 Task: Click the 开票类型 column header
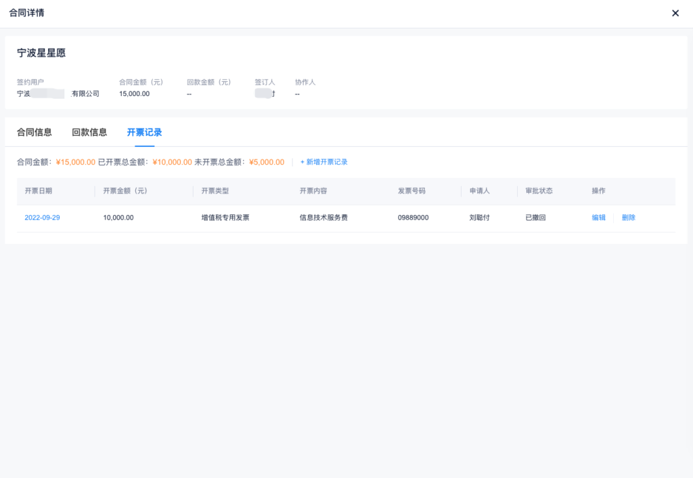click(x=215, y=191)
